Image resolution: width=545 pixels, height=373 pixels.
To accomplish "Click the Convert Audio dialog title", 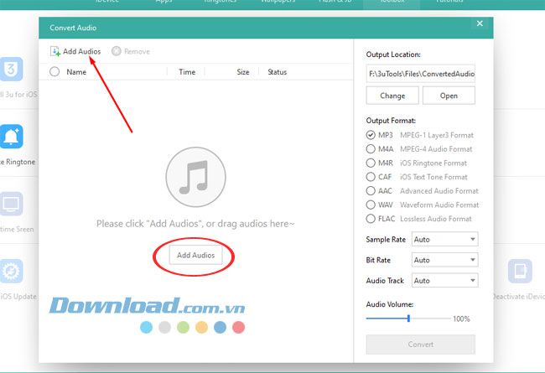I will click(x=73, y=28).
